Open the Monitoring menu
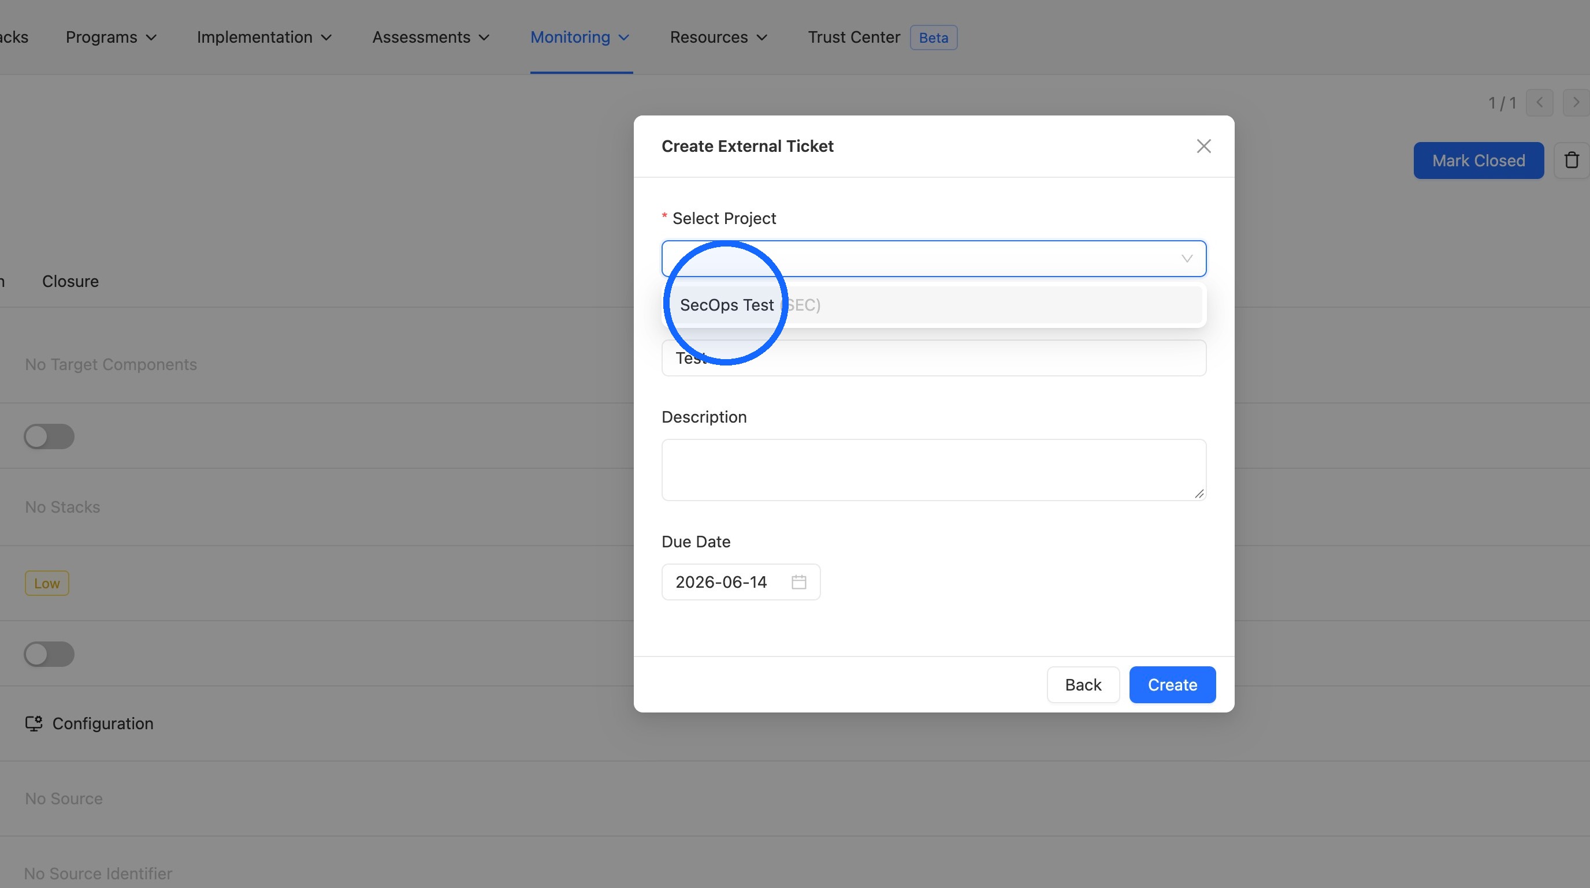Image resolution: width=1590 pixels, height=888 pixels. coord(580,37)
